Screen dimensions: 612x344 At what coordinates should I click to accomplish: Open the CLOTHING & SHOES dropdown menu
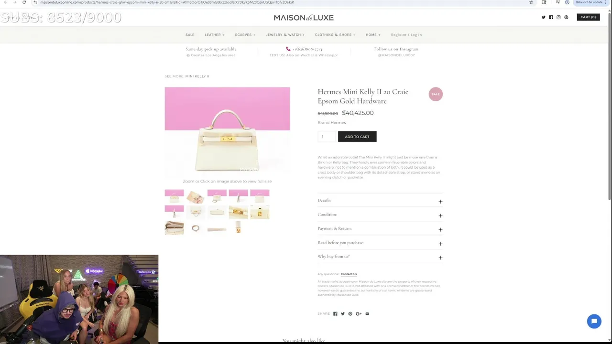click(335, 35)
